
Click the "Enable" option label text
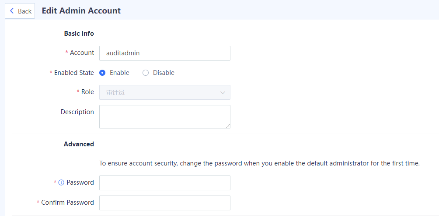coord(119,73)
